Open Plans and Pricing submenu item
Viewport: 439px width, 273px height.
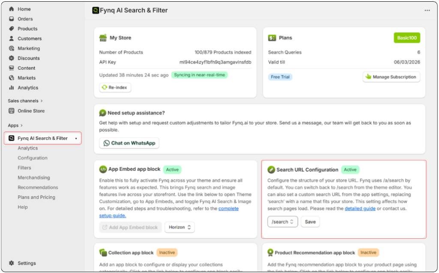[36, 197]
